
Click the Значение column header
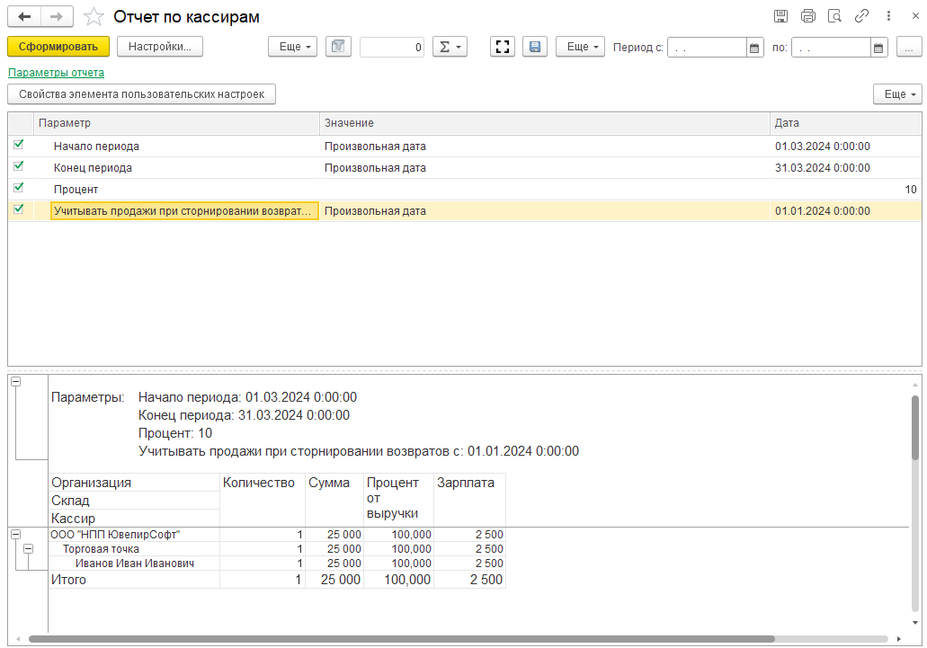tap(545, 123)
